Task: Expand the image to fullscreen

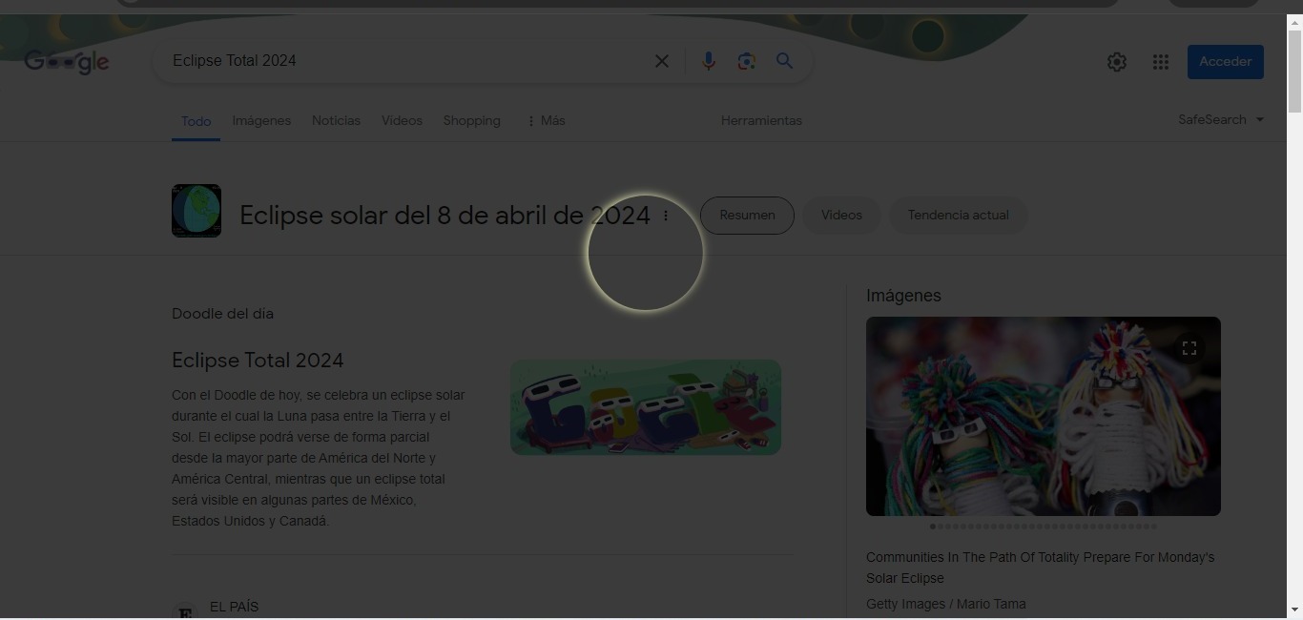Action: point(1189,348)
